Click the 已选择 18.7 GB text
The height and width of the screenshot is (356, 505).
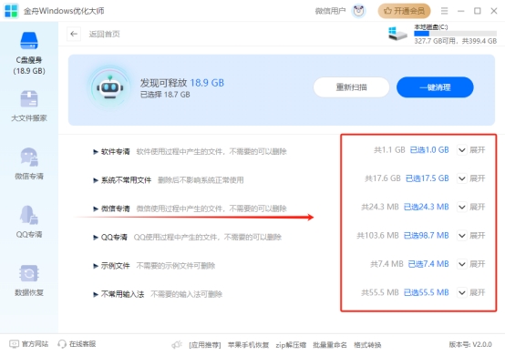[x=165, y=95]
